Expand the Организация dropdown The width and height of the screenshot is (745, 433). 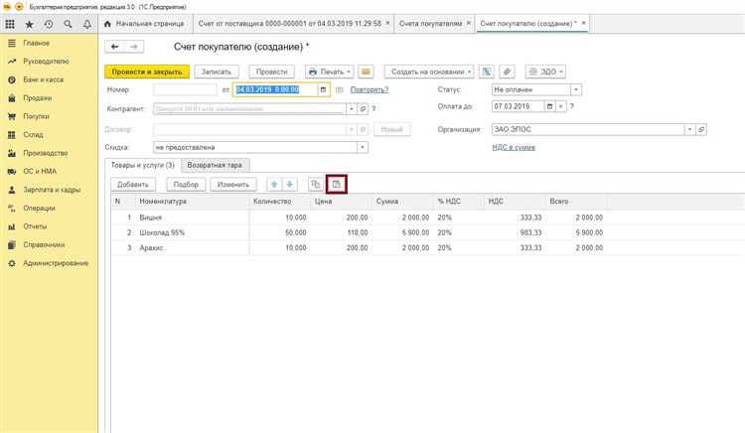pyautogui.click(x=688, y=129)
